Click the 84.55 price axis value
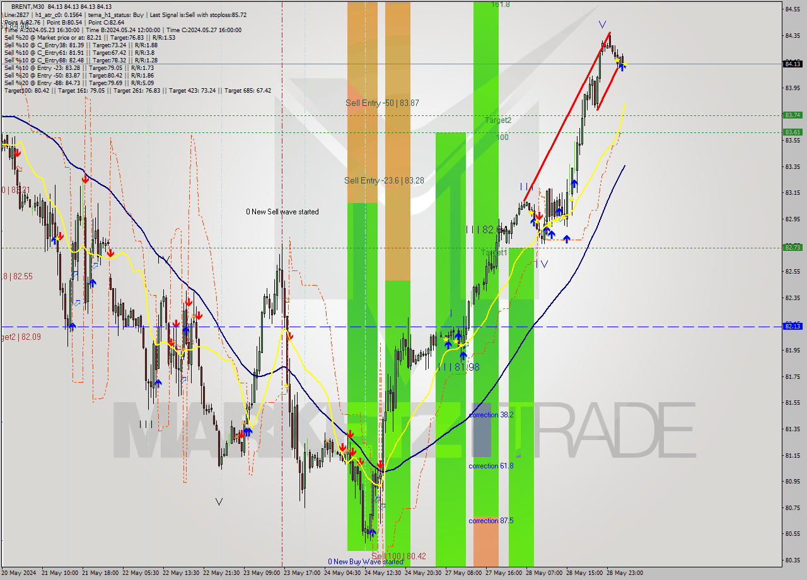Viewport: 807px width, 580px height. tap(792, 9)
